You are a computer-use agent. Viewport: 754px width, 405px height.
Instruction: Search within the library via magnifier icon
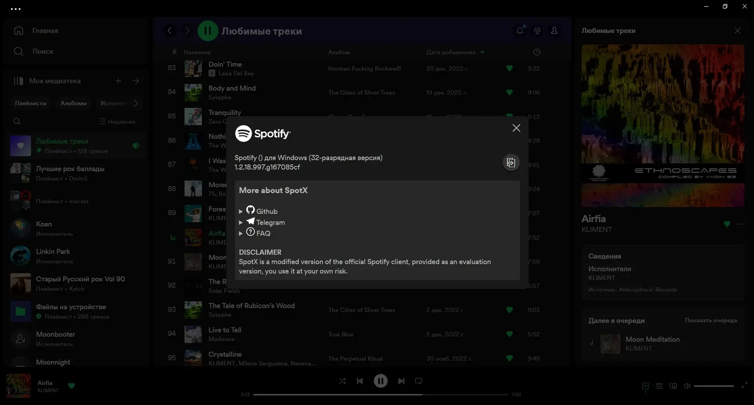coord(17,121)
